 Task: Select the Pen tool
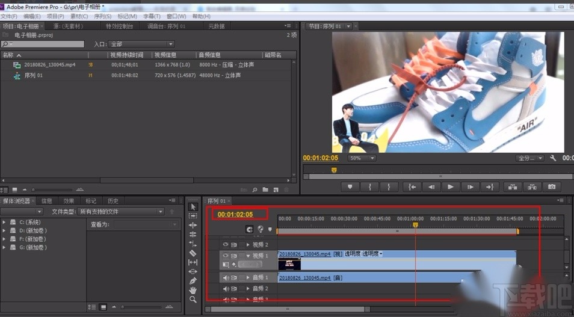click(x=193, y=281)
